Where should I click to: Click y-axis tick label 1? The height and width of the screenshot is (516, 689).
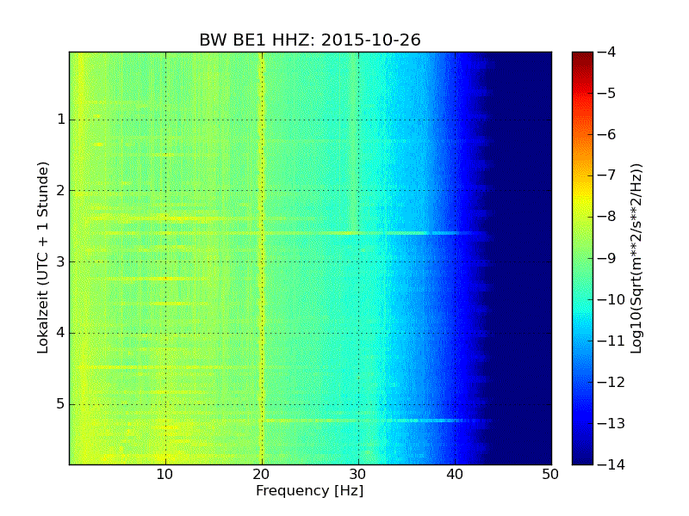[x=61, y=120]
